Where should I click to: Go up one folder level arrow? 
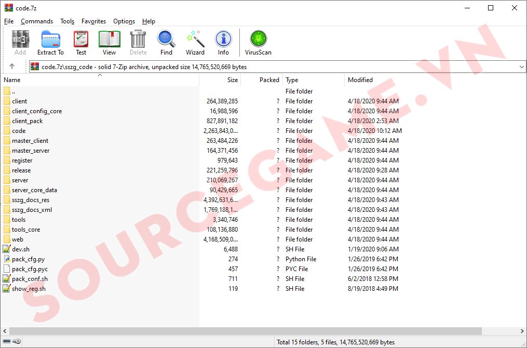pos(12,66)
